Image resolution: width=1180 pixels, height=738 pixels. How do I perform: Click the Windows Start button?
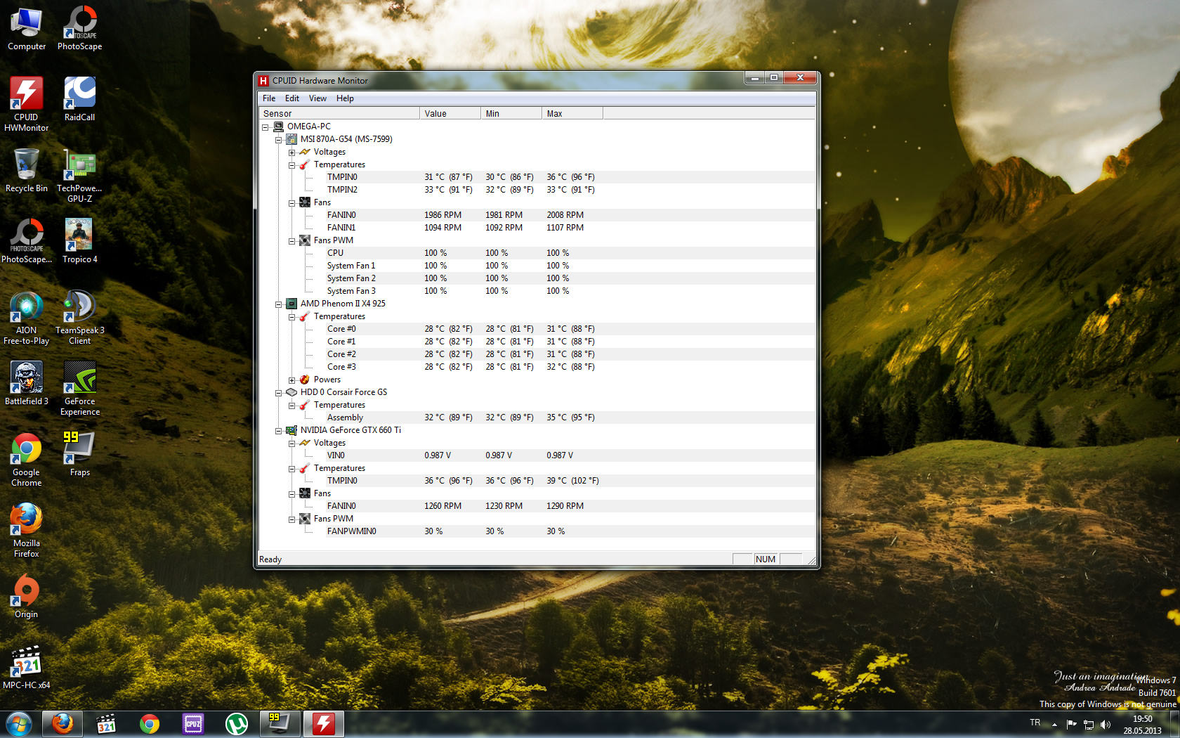pyautogui.click(x=19, y=724)
